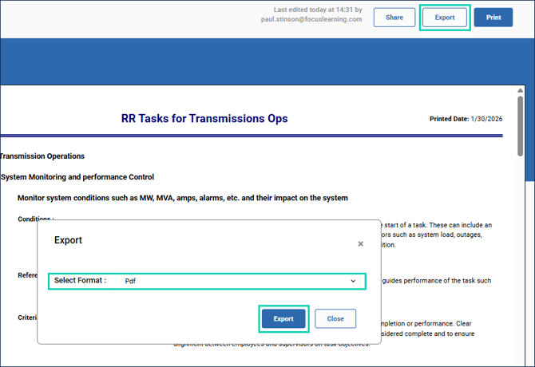This screenshot has width=535, height=367.
Task: Click the "Monitor system conditions" task heading
Action: tap(182, 198)
